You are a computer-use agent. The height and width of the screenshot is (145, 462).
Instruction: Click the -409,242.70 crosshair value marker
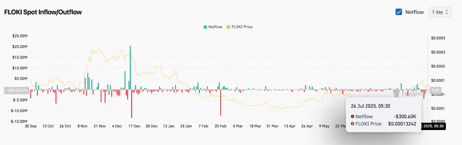[x=17, y=90]
